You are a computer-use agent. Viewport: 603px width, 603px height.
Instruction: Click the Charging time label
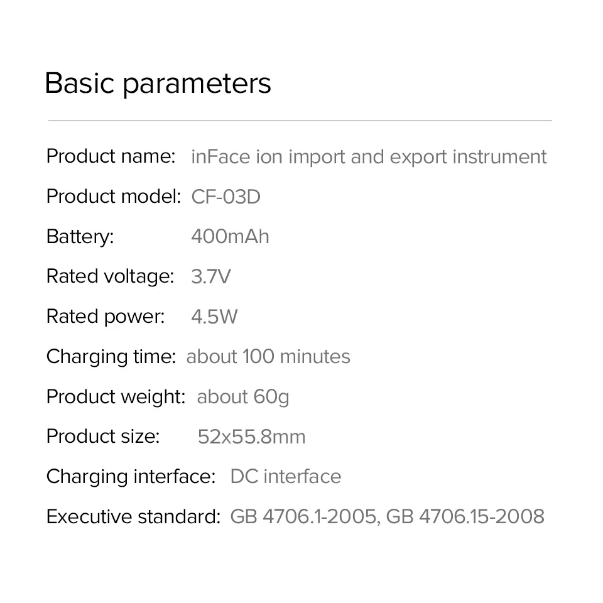(111, 357)
